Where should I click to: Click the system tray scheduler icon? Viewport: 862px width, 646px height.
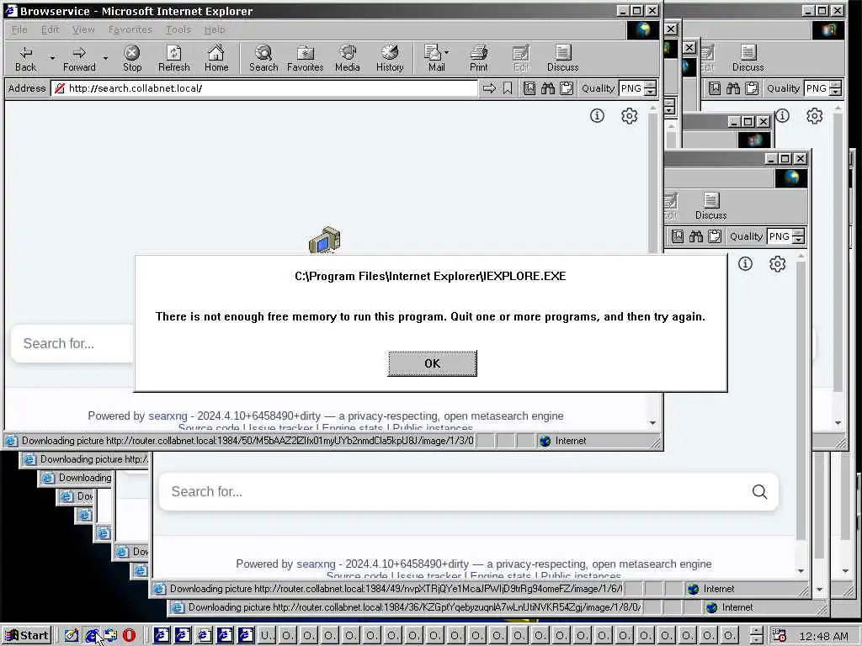coord(779,636)
